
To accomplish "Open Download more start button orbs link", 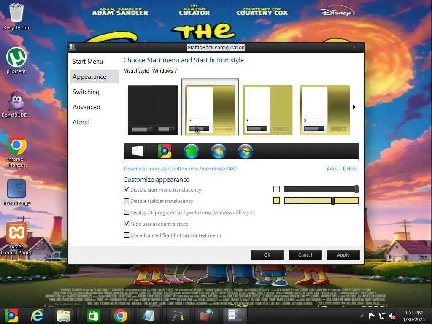I will click(x=181, y=169).
